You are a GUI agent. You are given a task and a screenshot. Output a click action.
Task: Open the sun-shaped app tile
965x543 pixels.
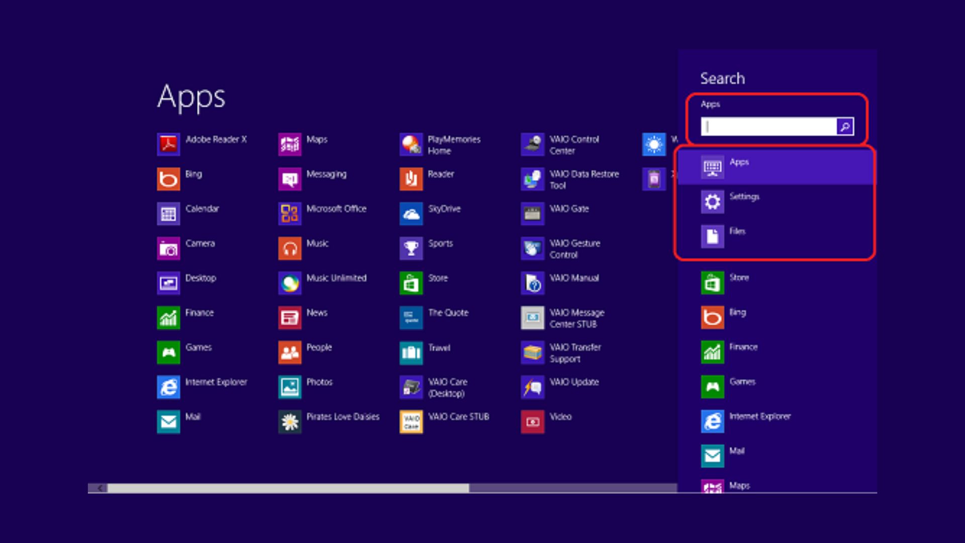pyautogui.click(x=654, y=144)
